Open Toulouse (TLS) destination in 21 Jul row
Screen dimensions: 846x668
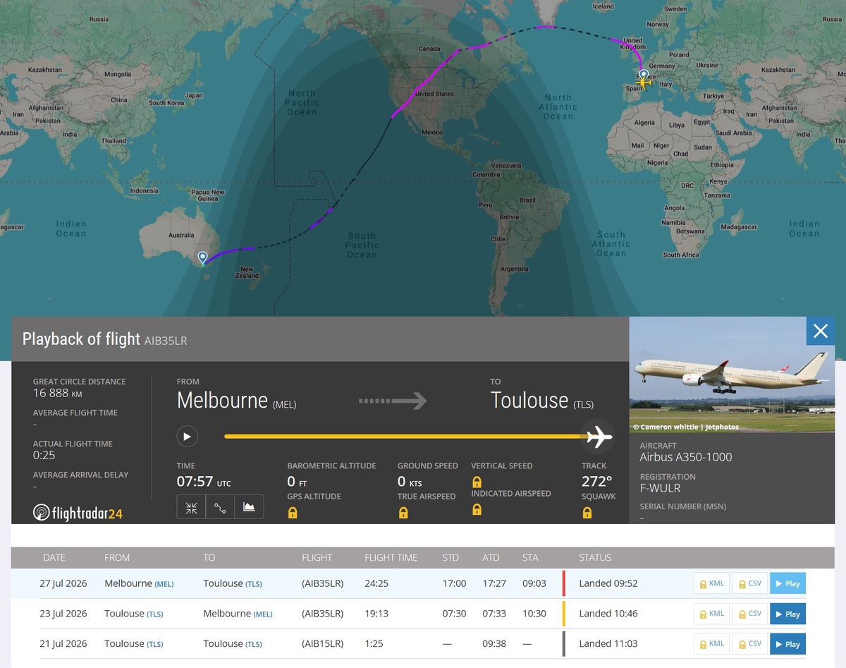click(x=233, y=643)
